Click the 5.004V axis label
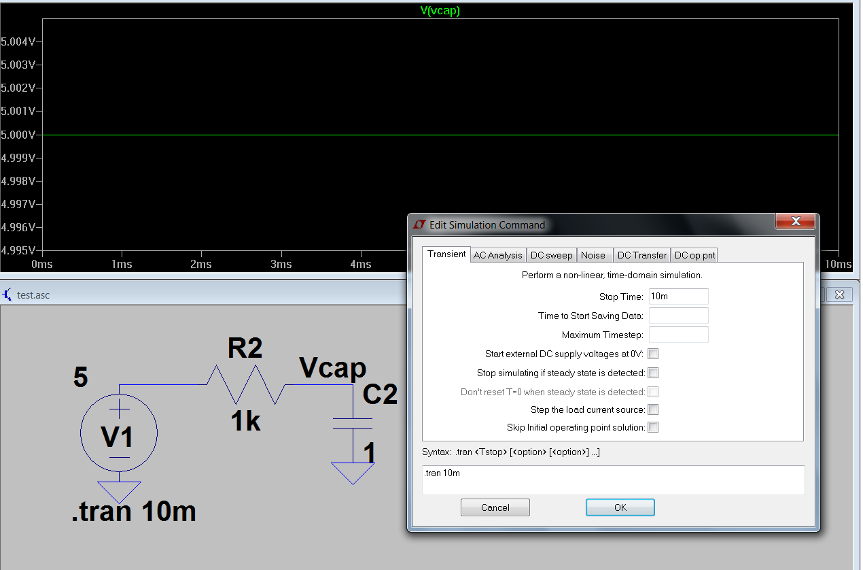 pos(17,42)
